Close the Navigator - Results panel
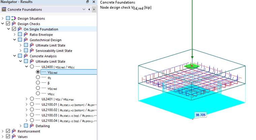This screenshot has width=256, height=140. click(94, 2)
